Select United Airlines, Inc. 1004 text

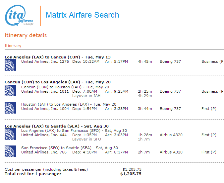(45, 109)
